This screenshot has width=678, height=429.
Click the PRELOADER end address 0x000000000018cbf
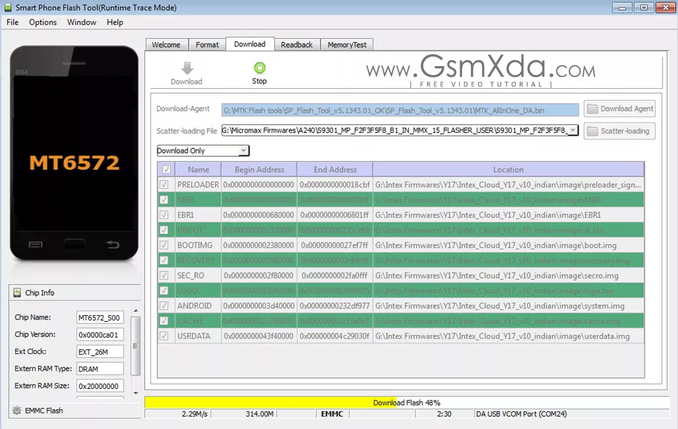tap(335, 185)
